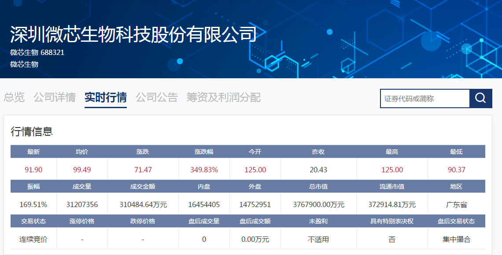Click the average price 99.49
Image resolution: width=502 pixels, height=255 pixels.
(82, 170)
